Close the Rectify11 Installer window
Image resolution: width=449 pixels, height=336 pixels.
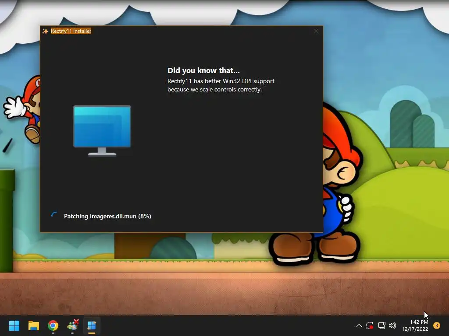316,31
